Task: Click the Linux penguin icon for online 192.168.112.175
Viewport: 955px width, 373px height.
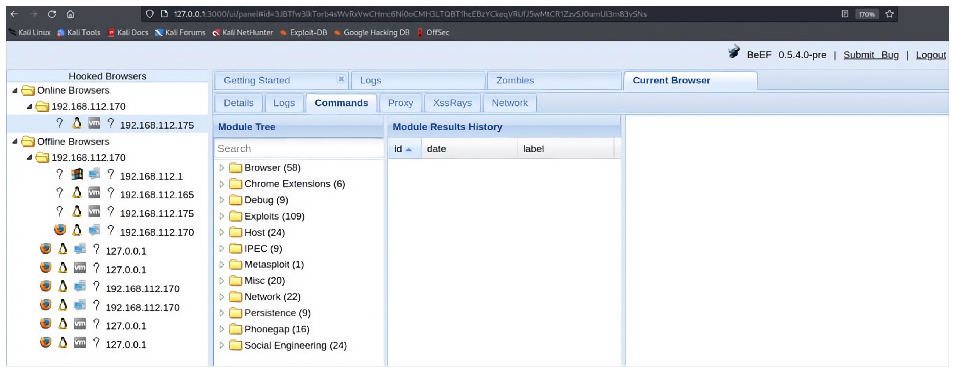Action: 77,123
